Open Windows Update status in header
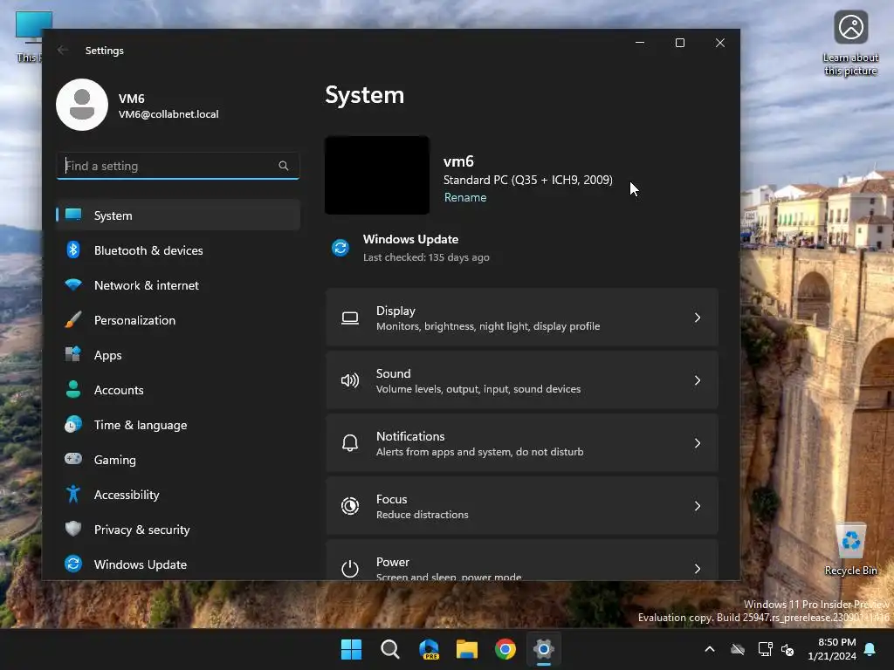This screenshot has height=670, width=894. tap(410, 248)
